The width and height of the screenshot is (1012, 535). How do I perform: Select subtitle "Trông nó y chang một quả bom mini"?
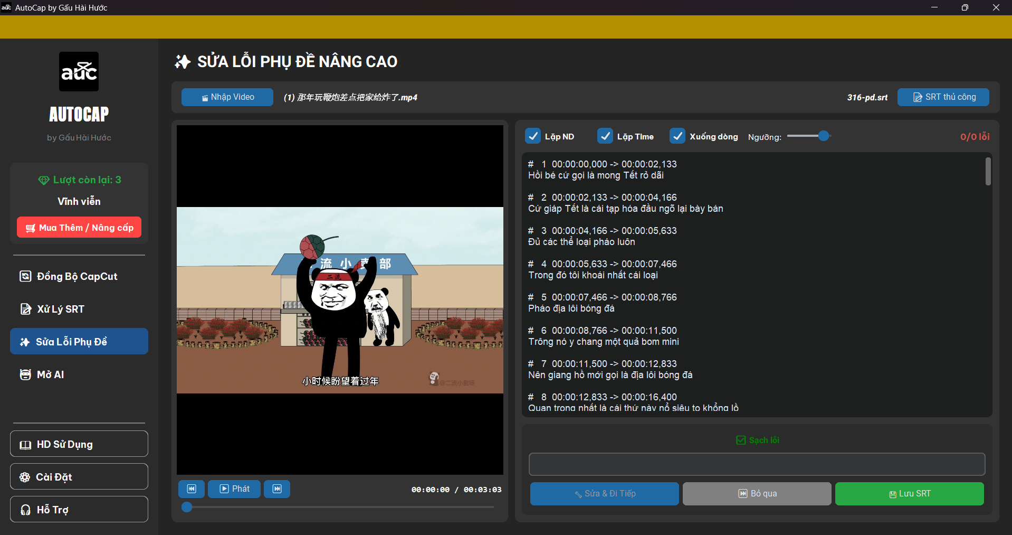tap(604, 342)
